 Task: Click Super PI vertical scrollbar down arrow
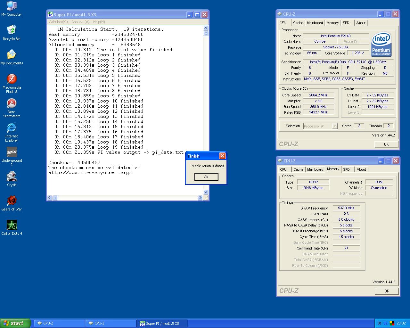[206, 192]
